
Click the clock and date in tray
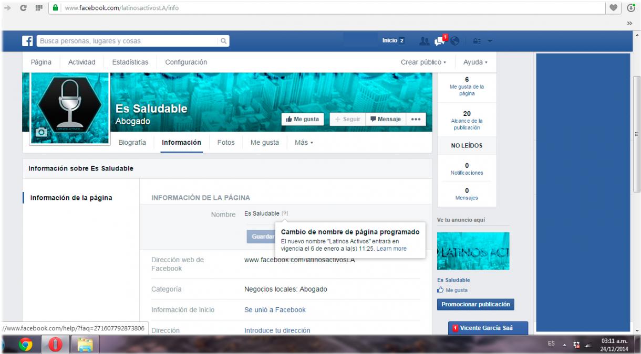614,345
